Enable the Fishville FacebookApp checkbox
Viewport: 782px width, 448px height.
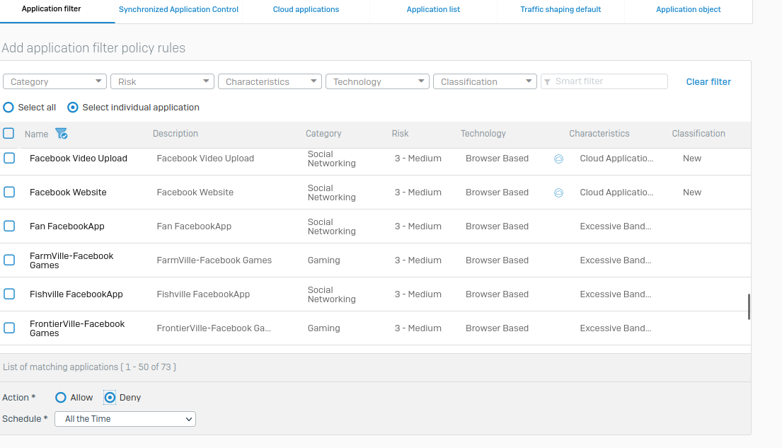point(9,294)
